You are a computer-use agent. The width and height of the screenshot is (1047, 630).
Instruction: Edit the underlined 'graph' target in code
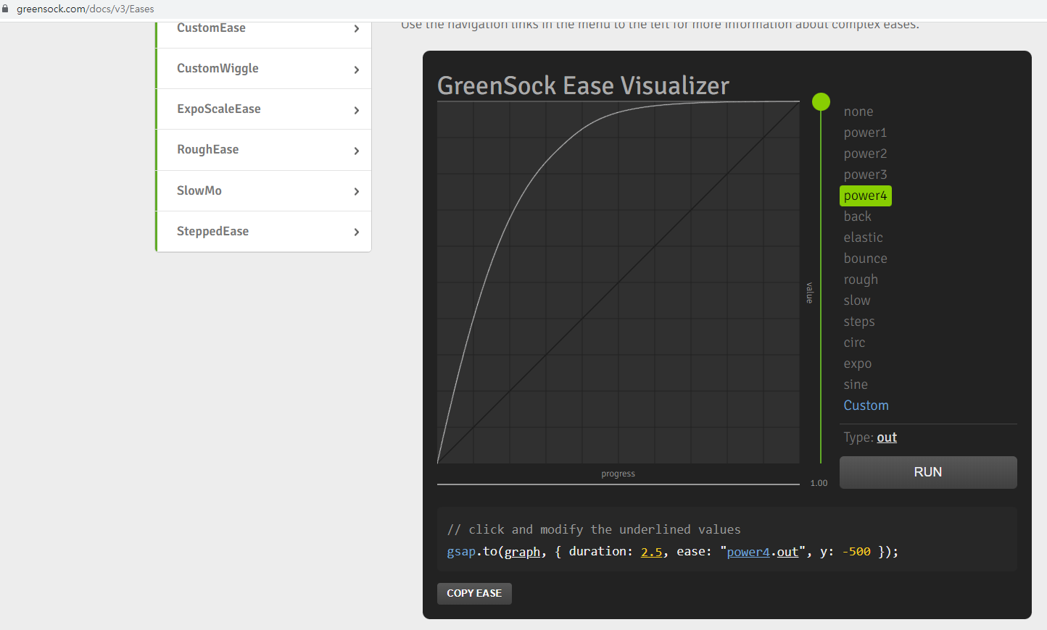point(523,552)
